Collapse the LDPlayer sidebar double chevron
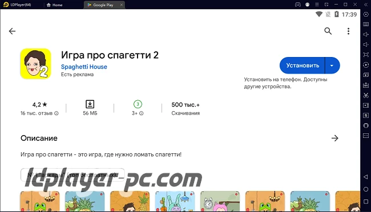371x212 pixels. click(366, 5)
